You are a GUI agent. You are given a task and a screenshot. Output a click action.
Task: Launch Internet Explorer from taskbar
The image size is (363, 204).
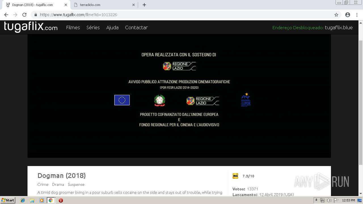(23, 200)
